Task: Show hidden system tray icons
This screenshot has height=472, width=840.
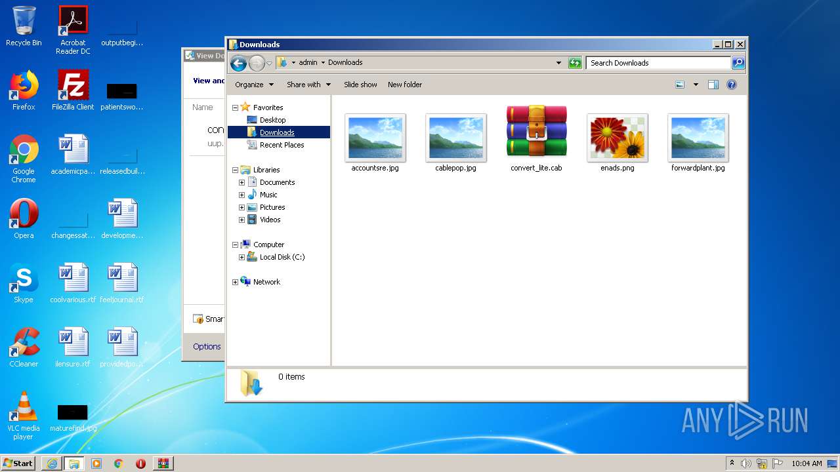Action: pos(732,463)
